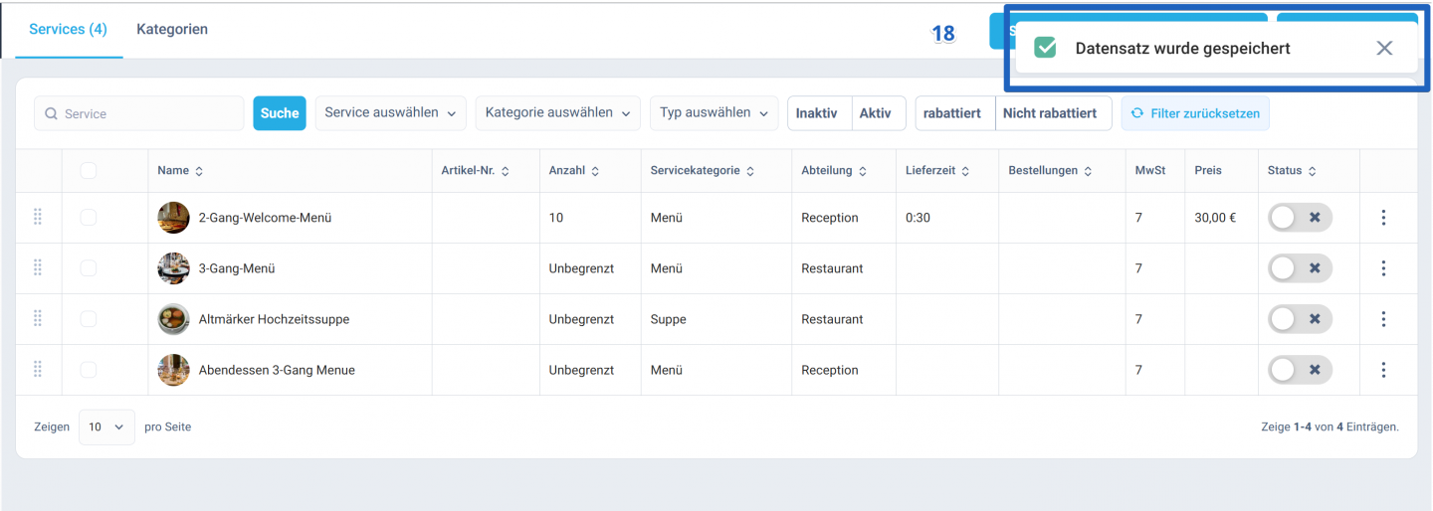Open three-dot menu for Altmärker Hochzeitssuppe
Screen dimensions: 1433x511
coord(1383,319)
